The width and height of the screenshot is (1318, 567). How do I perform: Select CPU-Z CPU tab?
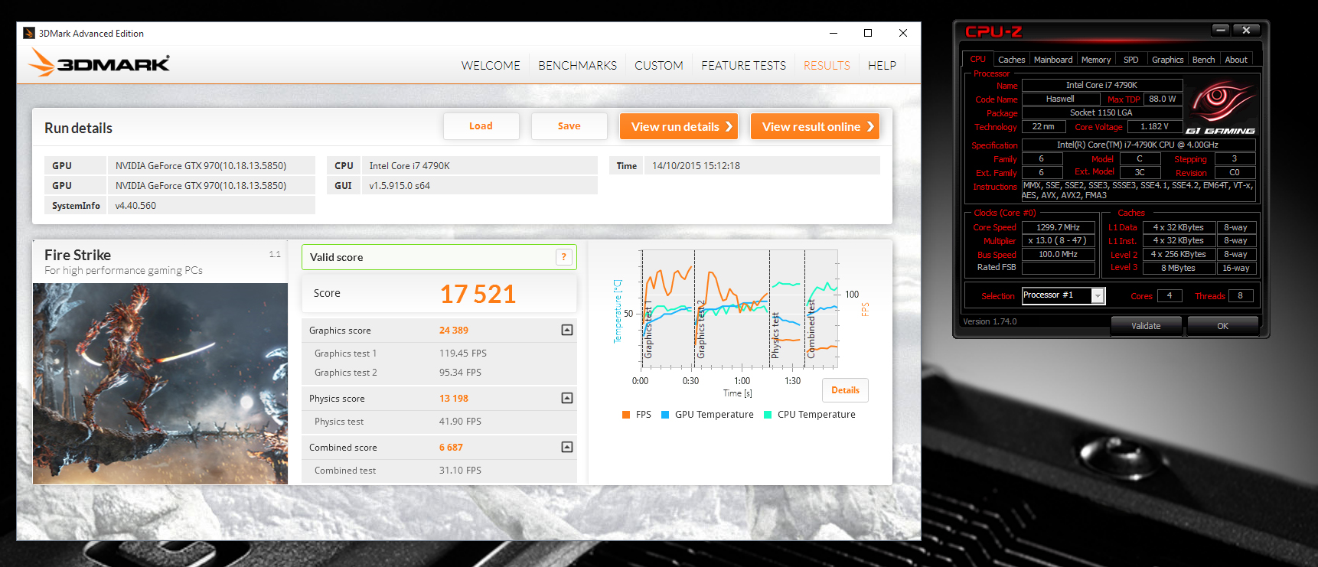click(978, 60)
